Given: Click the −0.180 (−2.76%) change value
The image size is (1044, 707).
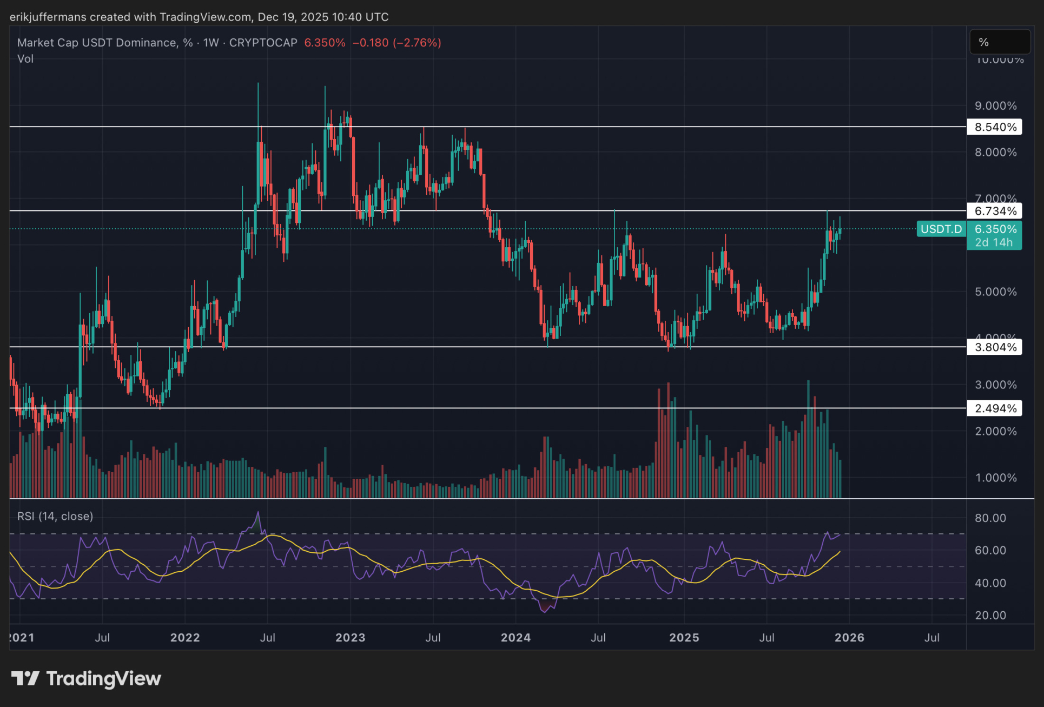Looking at the screenshot, I should [x=397, y=43].
